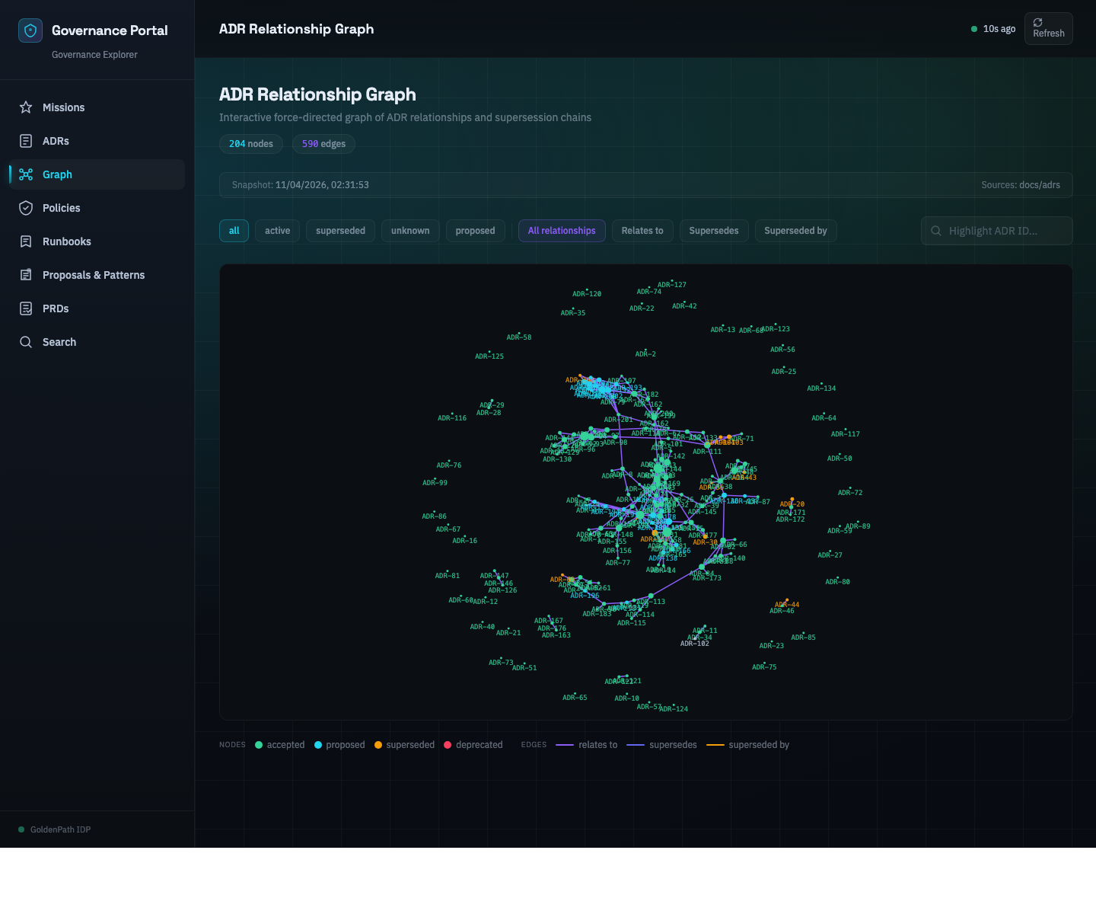Click the Governance Portal shield logo
1096x914 pixels.
click(30, 30)
